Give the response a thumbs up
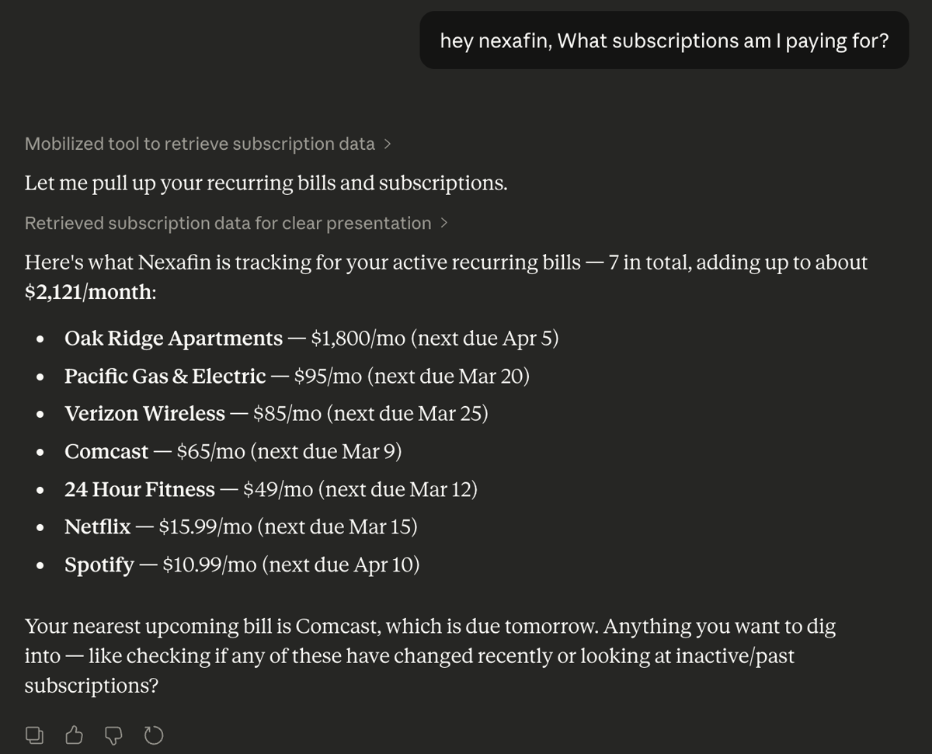 pos(73,734)
